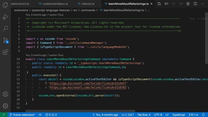The image size is (208, 117).
Task: Click the remote window indicator in status bar
Action: pos(4,115)
